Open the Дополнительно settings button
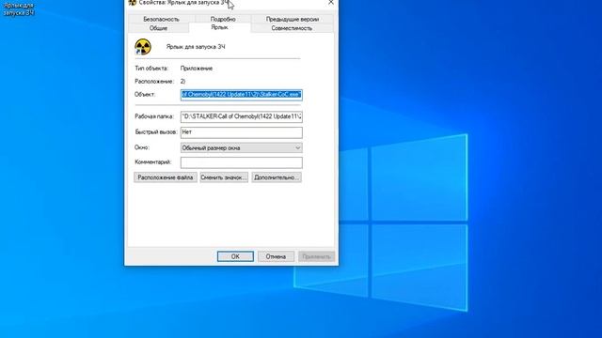The width and height of the screenshot is (602, 338). point(277,177)
